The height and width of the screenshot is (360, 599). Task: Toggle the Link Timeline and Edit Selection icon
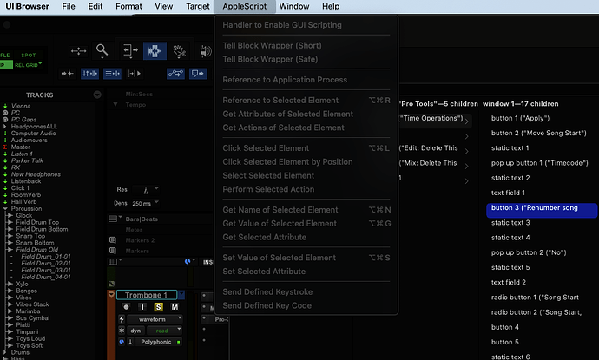[89, 73]
